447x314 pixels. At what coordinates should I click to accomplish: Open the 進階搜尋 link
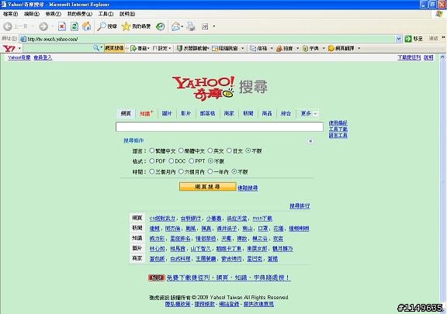click(248, 188)
